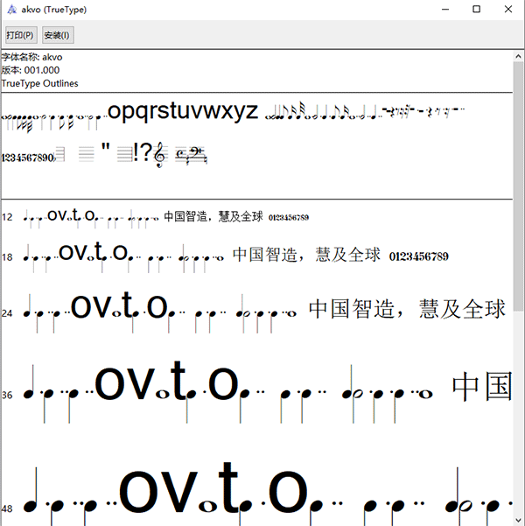Click the 18-point 中国智造，慧及全球 sample

306,255
